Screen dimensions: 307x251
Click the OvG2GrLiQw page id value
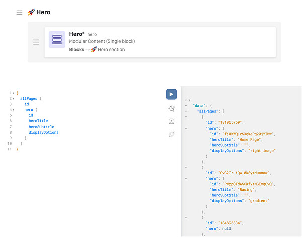pyautogui.click(x=244, y=173)
